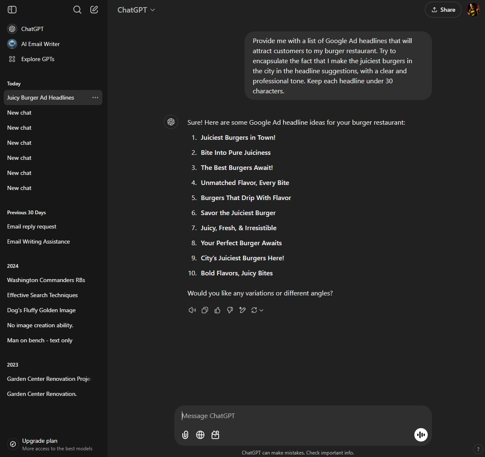This screenshot has width=485, height=457.
Task: Click the Message ChatGPT input field
Action: [x=293, y=416]
